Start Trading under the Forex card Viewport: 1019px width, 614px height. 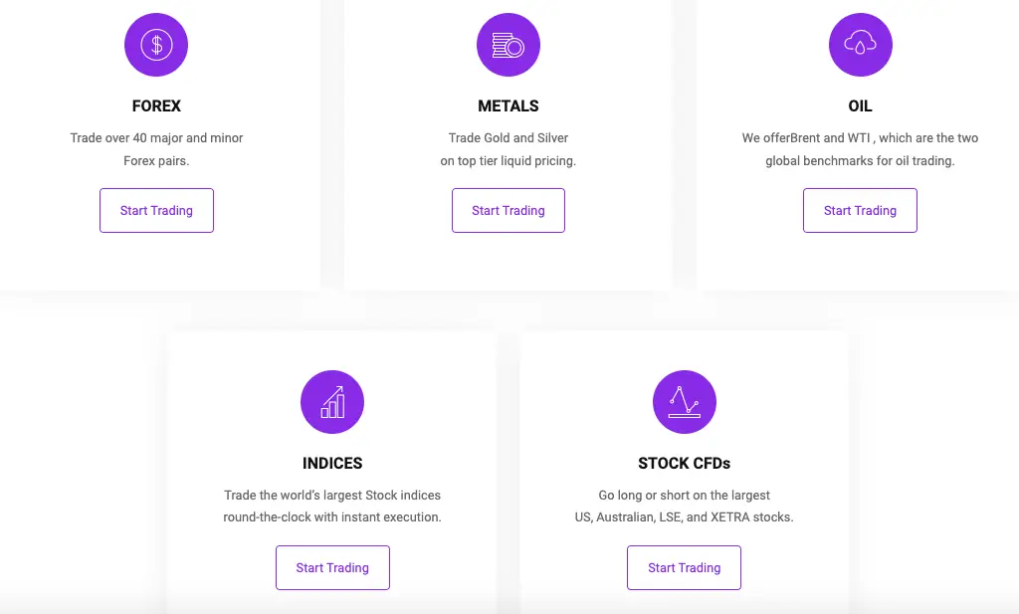156,211
